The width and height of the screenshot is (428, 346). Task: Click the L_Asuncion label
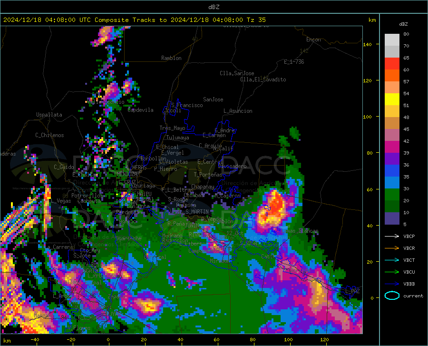pos(238,111)
